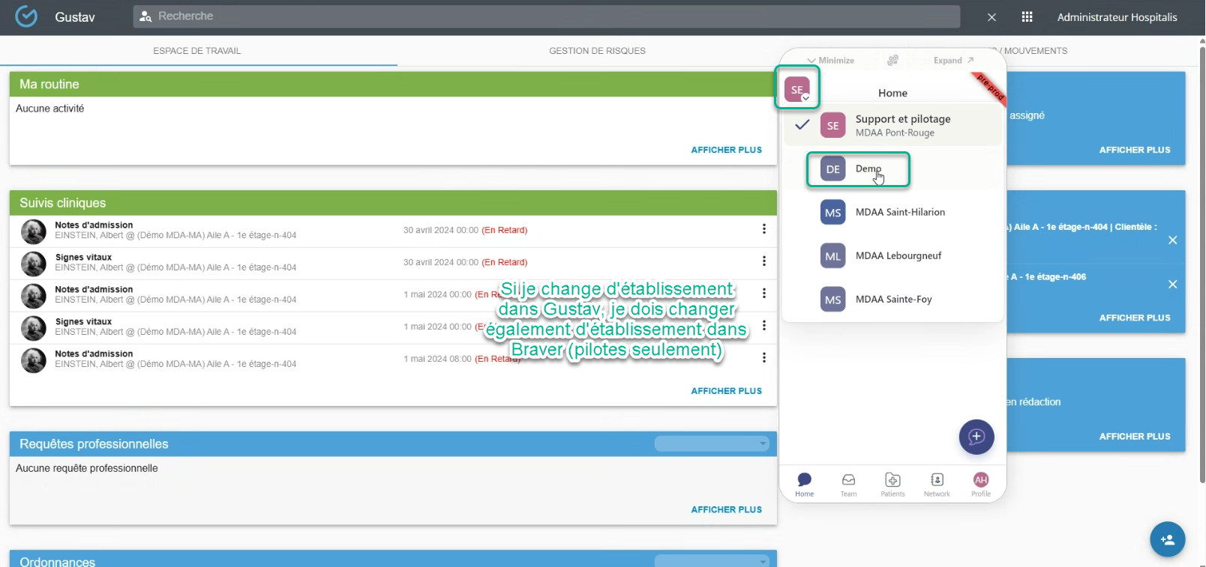Open Profile in the Braver bottom bar
The height and width of the screenshot is (567, 1206).
tap(981, 485)
